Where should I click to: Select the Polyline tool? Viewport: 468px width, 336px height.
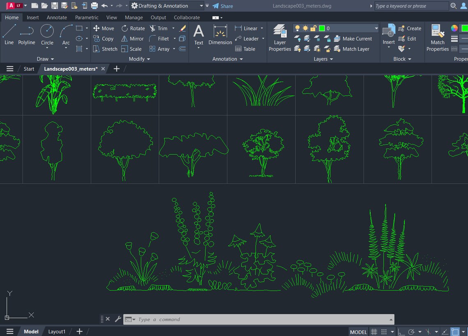pos(26,36)
